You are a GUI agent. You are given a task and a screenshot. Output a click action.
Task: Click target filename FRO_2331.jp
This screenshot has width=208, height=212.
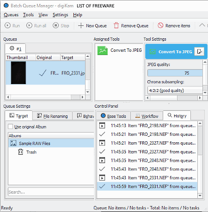[73, 73]
